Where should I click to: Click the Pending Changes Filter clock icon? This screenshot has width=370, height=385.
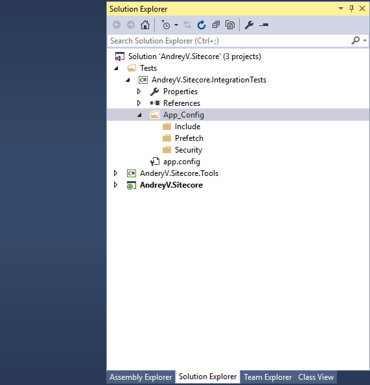tap(166, 25)
